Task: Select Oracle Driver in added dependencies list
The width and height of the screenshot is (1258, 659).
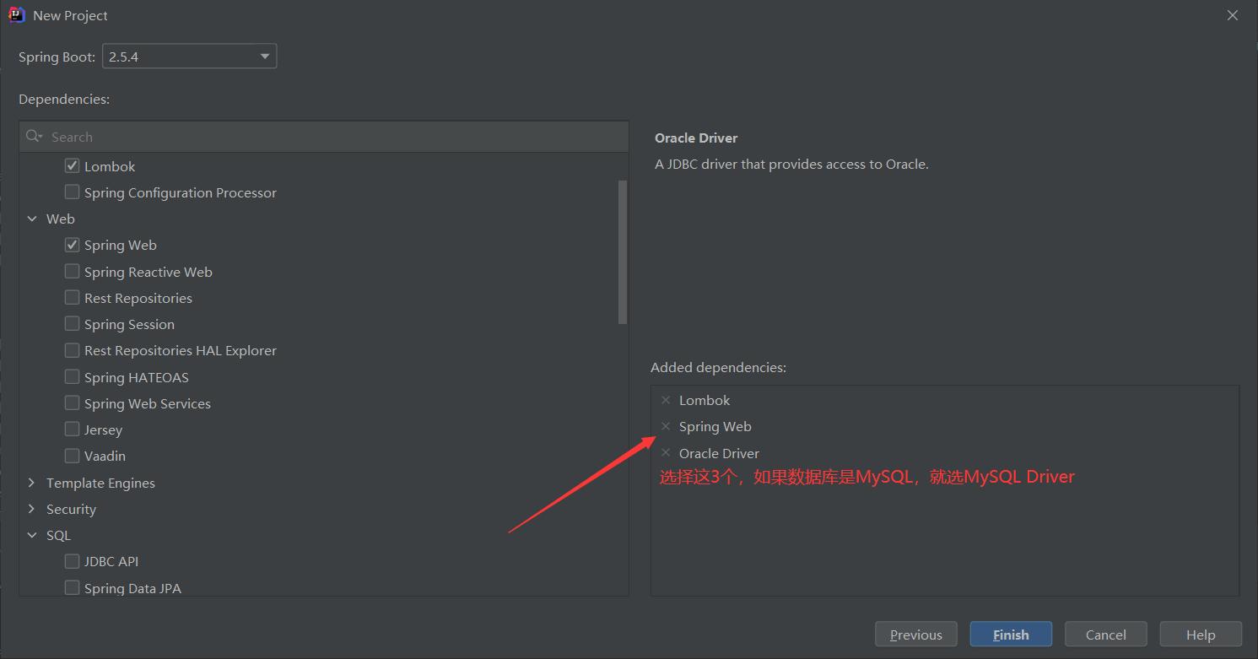Action: tap(720, 453)
